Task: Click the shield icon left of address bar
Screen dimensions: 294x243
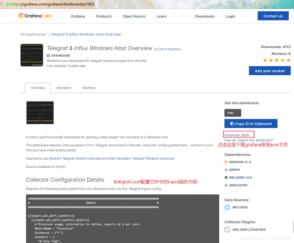Action: click(x=2, y=4)
